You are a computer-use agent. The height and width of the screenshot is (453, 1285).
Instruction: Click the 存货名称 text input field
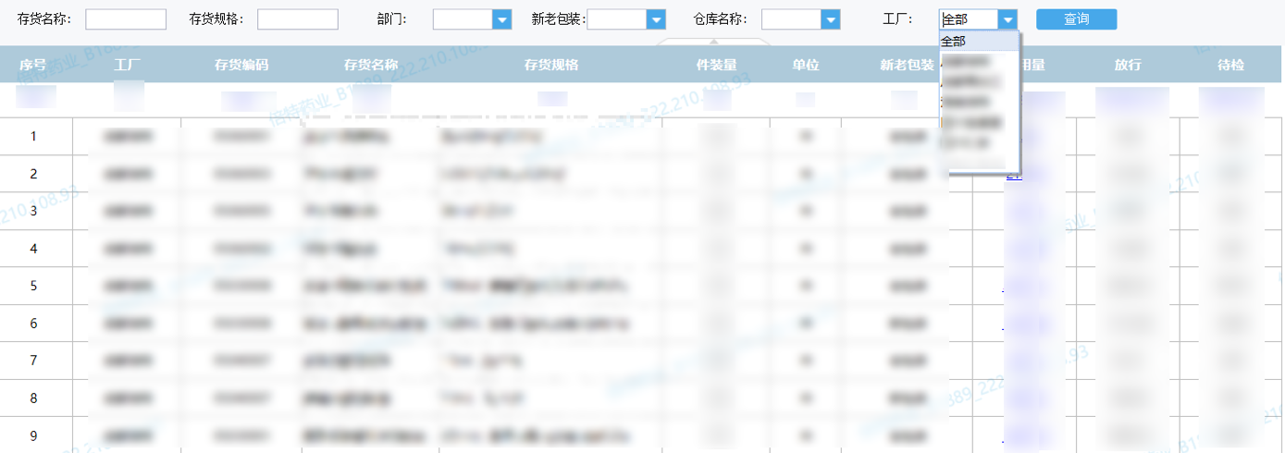click(x=126, y=19)
